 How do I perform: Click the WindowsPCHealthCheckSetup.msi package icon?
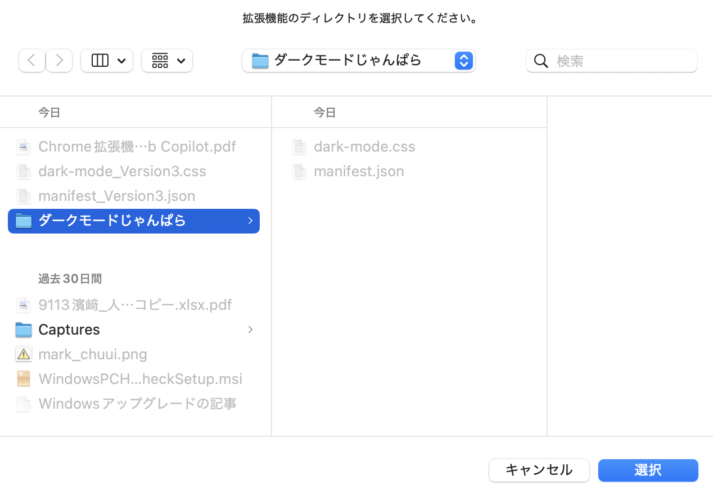(24, 379)
